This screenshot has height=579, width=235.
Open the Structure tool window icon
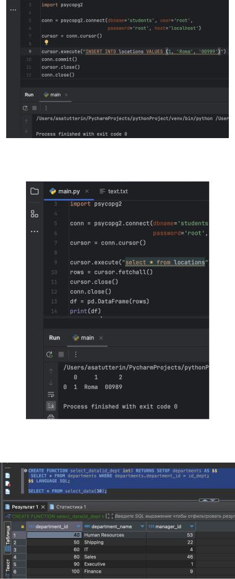tap(34, 214)
